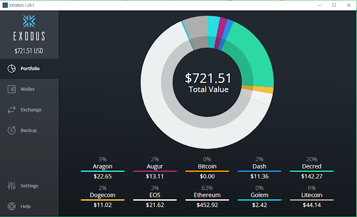Click the $452.92 Ethereum value

207,205
